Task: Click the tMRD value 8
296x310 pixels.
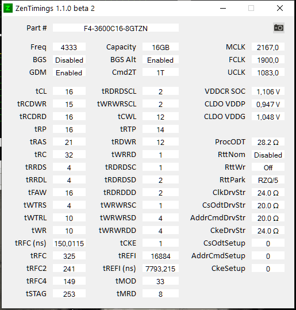Action: (x=160, y=293)
